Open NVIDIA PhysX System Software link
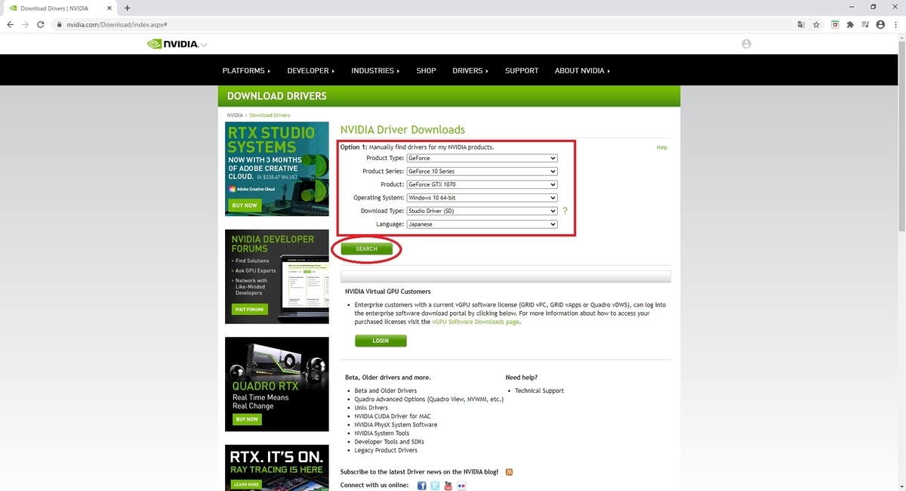 [x=396, y=425]
